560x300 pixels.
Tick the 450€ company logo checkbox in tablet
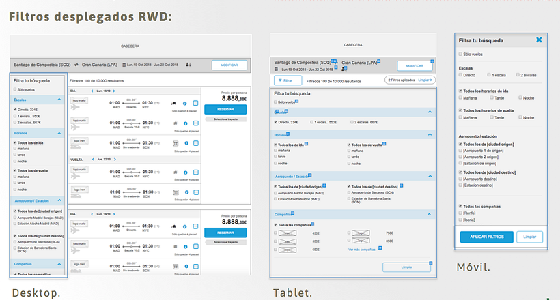275,233
